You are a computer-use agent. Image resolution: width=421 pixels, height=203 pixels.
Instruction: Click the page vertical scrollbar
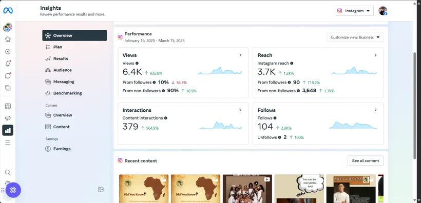tap(414, 106)
